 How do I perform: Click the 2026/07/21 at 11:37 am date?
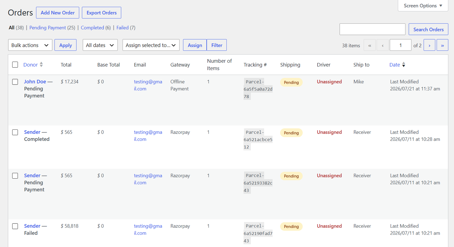pyautogui.click(x=415, y=89)
